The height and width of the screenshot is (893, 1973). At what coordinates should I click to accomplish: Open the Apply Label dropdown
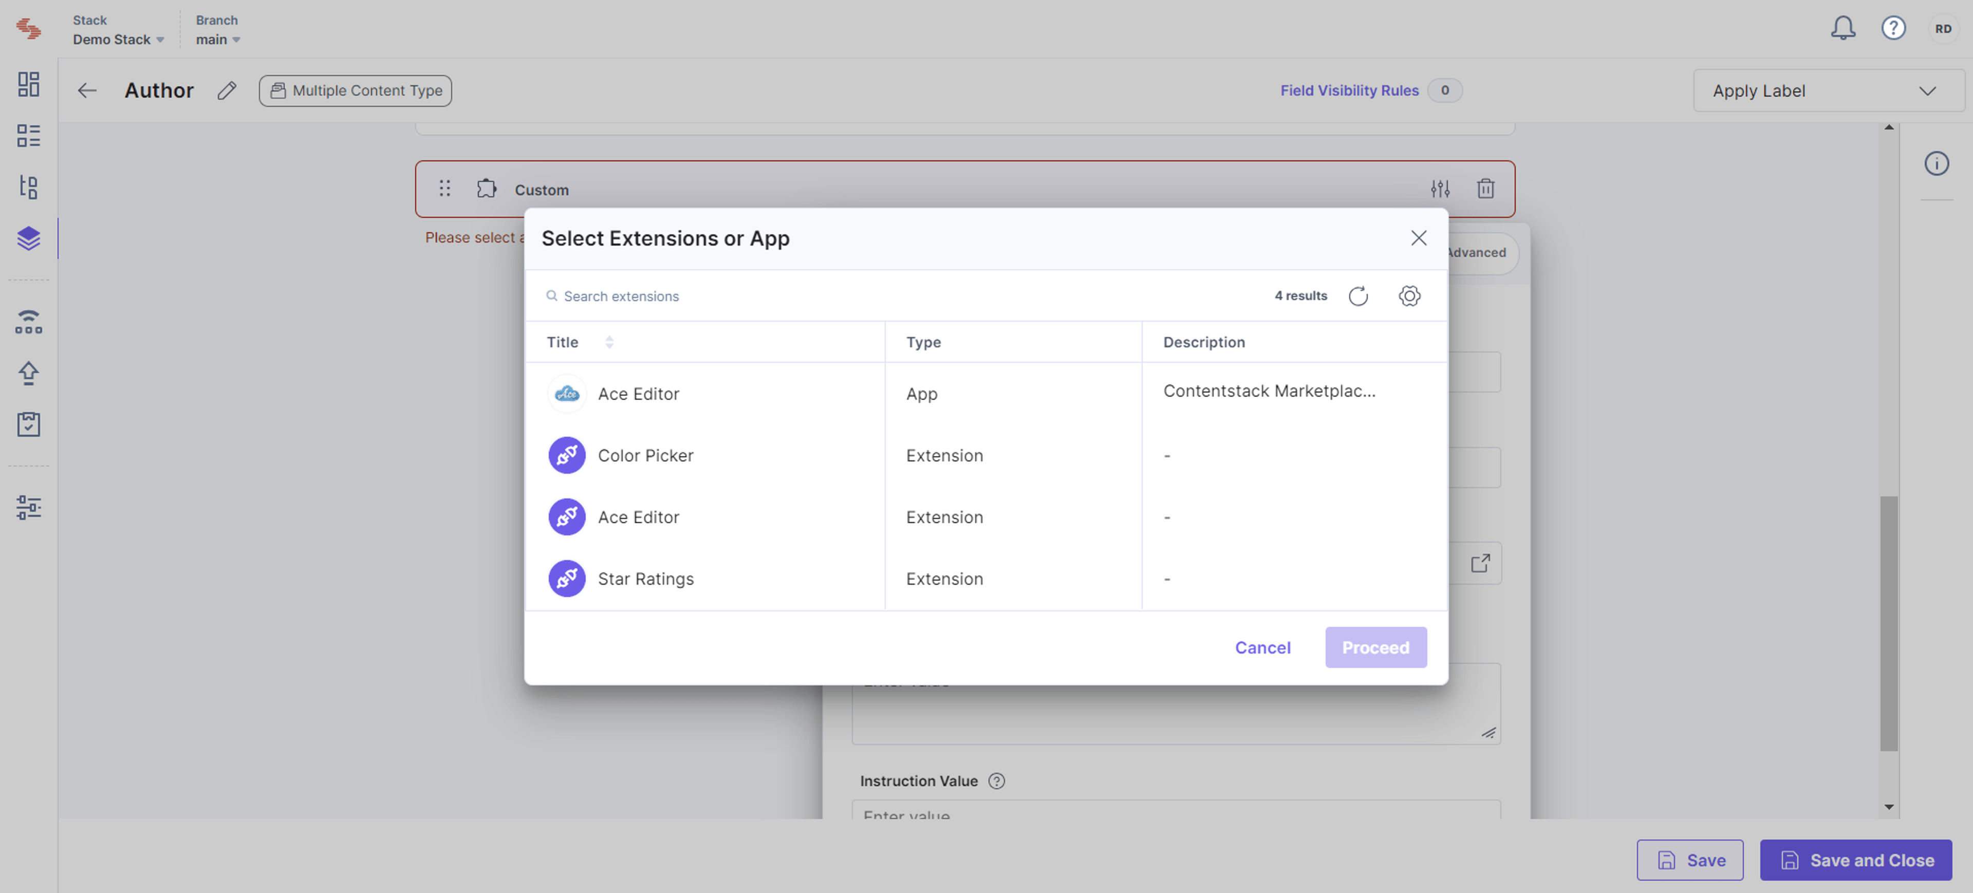1828,90
